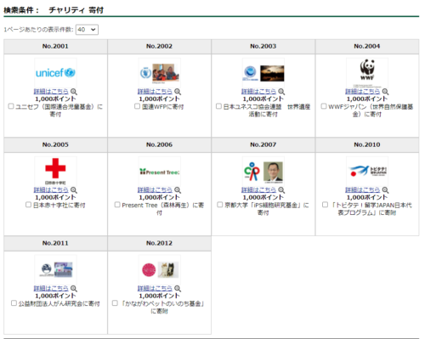Click the magnifier icon for Present Tree item
The height and width of the screenshot is (339, 425).
pos(178,189)
